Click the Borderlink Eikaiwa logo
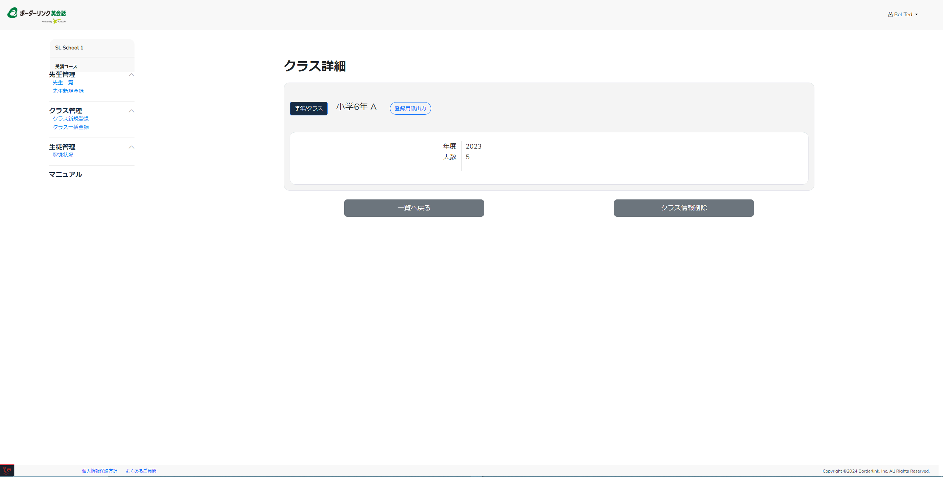Viewport: 943px width, 477px height. [x=37, y=15]
